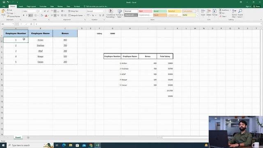263x148 pixels.
Task: Decrease font size with the smaller A
Action: click(x=48, y=11)
